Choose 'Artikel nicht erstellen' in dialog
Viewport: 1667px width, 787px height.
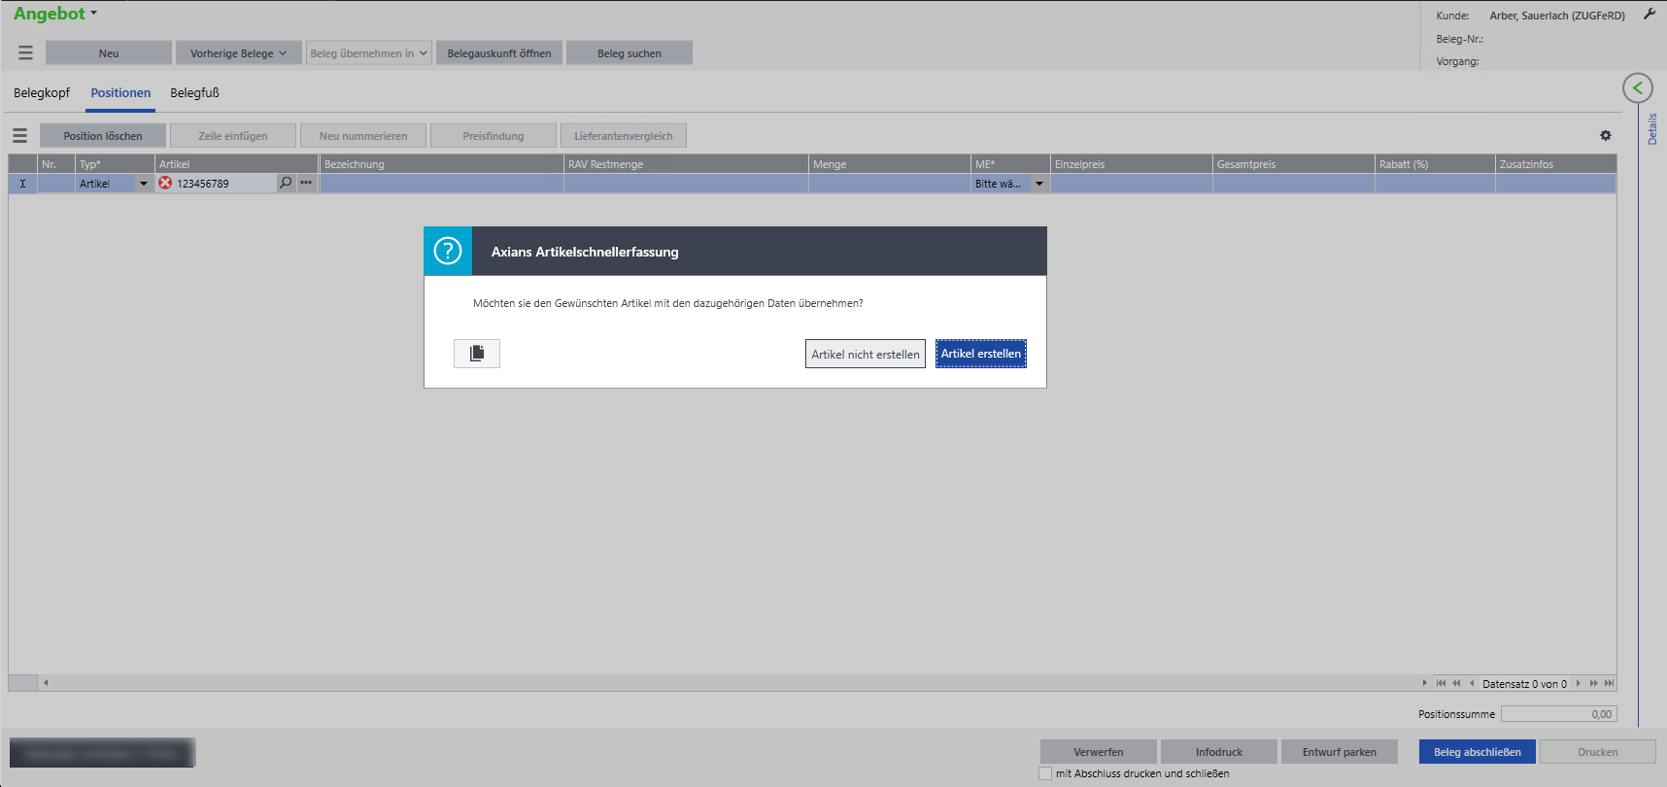[866, 354]
